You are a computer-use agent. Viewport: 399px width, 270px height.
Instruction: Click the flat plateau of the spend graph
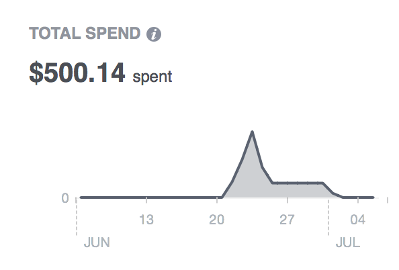pyautogui.click(x=298, y=183)
